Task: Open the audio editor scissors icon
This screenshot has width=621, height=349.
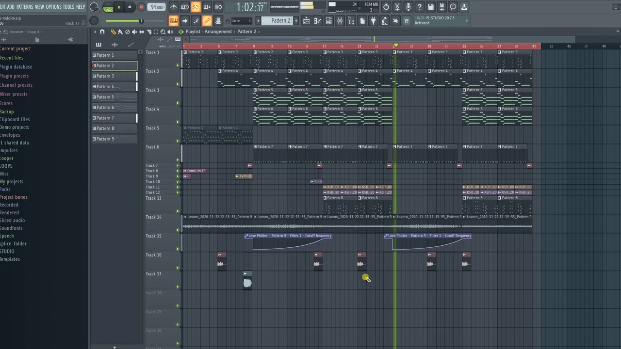Action: (397, 7)
